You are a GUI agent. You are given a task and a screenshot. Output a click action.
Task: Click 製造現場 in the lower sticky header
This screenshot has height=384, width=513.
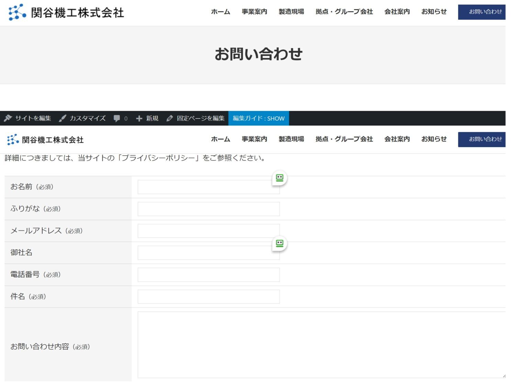291,139
